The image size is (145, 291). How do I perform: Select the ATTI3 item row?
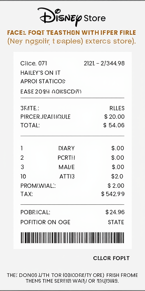pos(72,176)
